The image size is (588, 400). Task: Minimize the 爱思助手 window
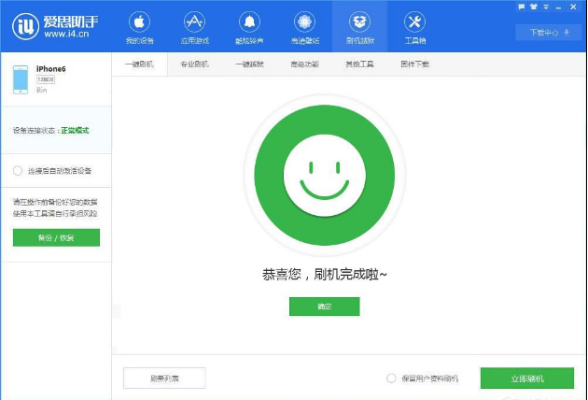tap(558, 7)
